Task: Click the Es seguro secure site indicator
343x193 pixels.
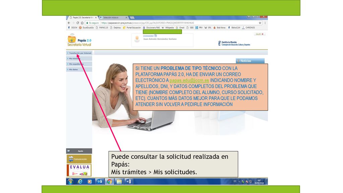Action: click(92, 23)
